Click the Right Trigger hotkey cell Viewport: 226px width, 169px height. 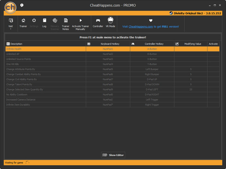click(x=152, y=105)
